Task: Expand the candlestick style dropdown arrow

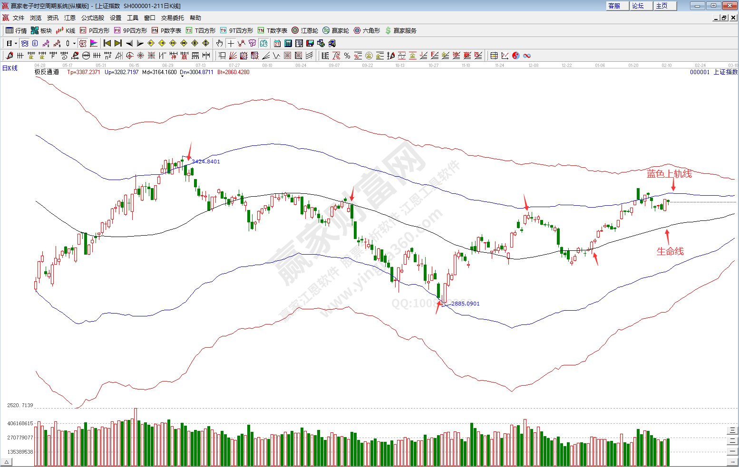Action: click(x=74, y=43)
